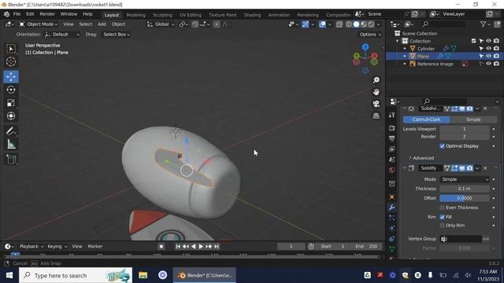
Task: Select the Transform tool
Action: pyautogui.click(x=11, y=116)
